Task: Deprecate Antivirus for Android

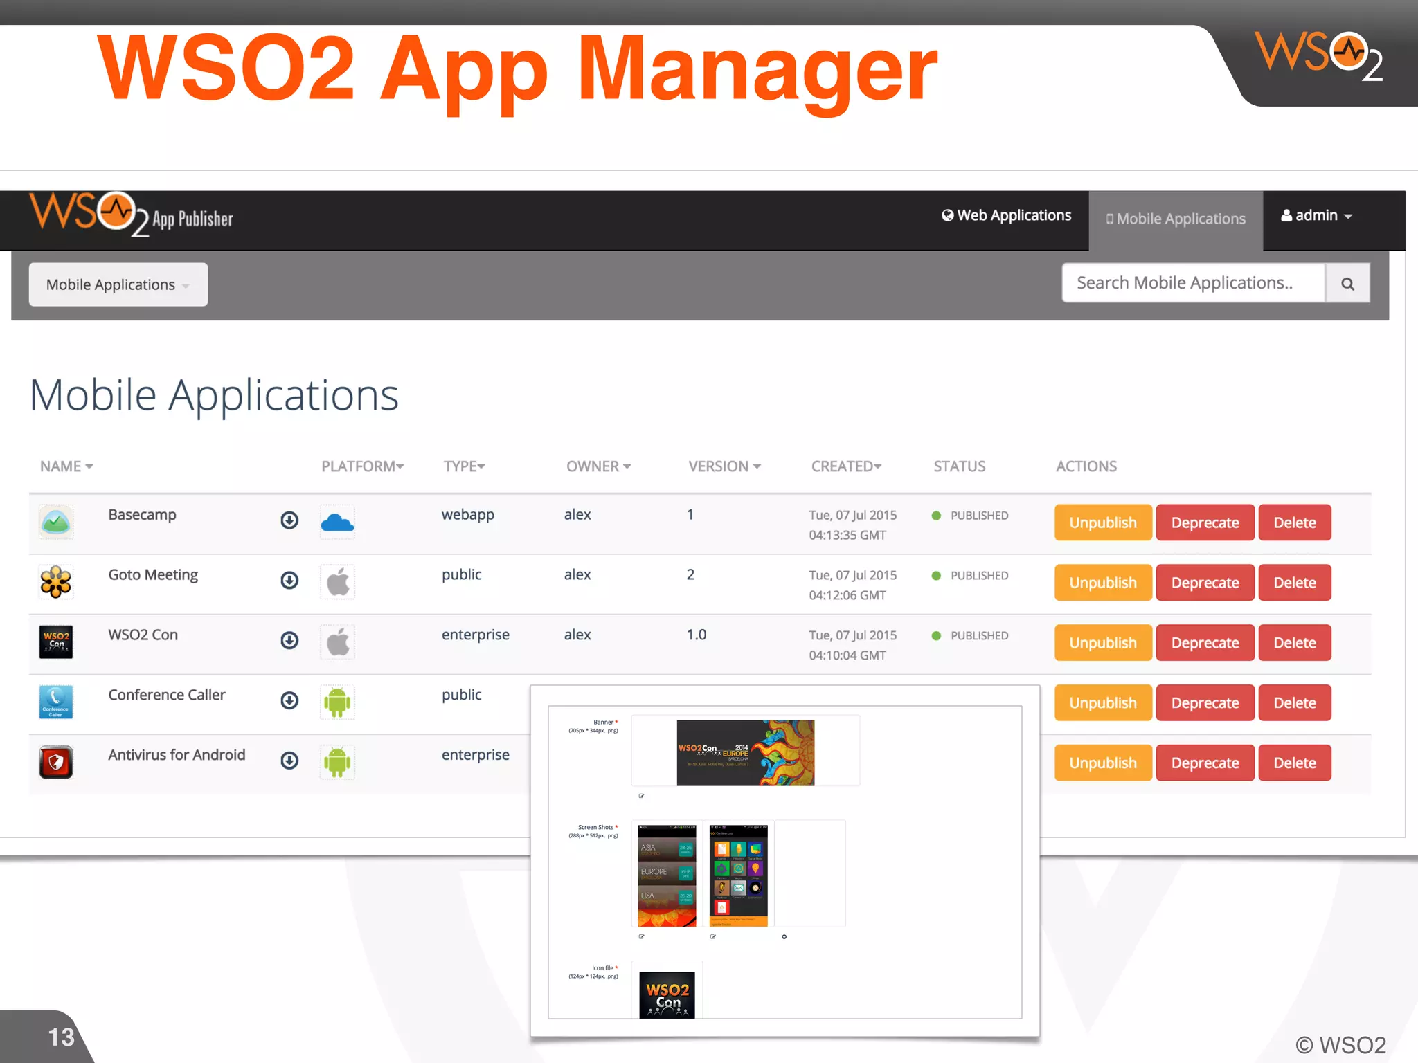Action: 1205,763
